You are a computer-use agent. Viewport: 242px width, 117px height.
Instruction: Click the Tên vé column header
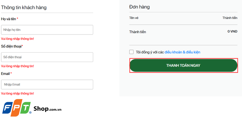click(134, 18)
